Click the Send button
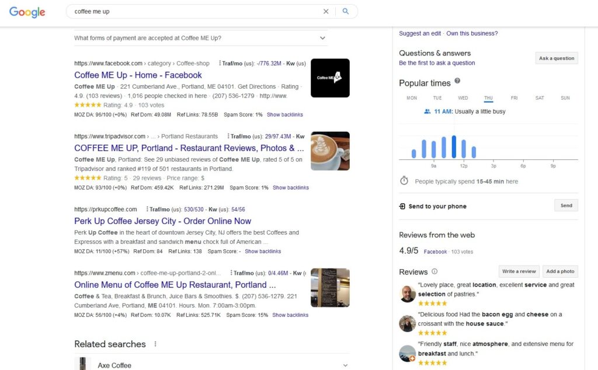 [x=566, y=205]
